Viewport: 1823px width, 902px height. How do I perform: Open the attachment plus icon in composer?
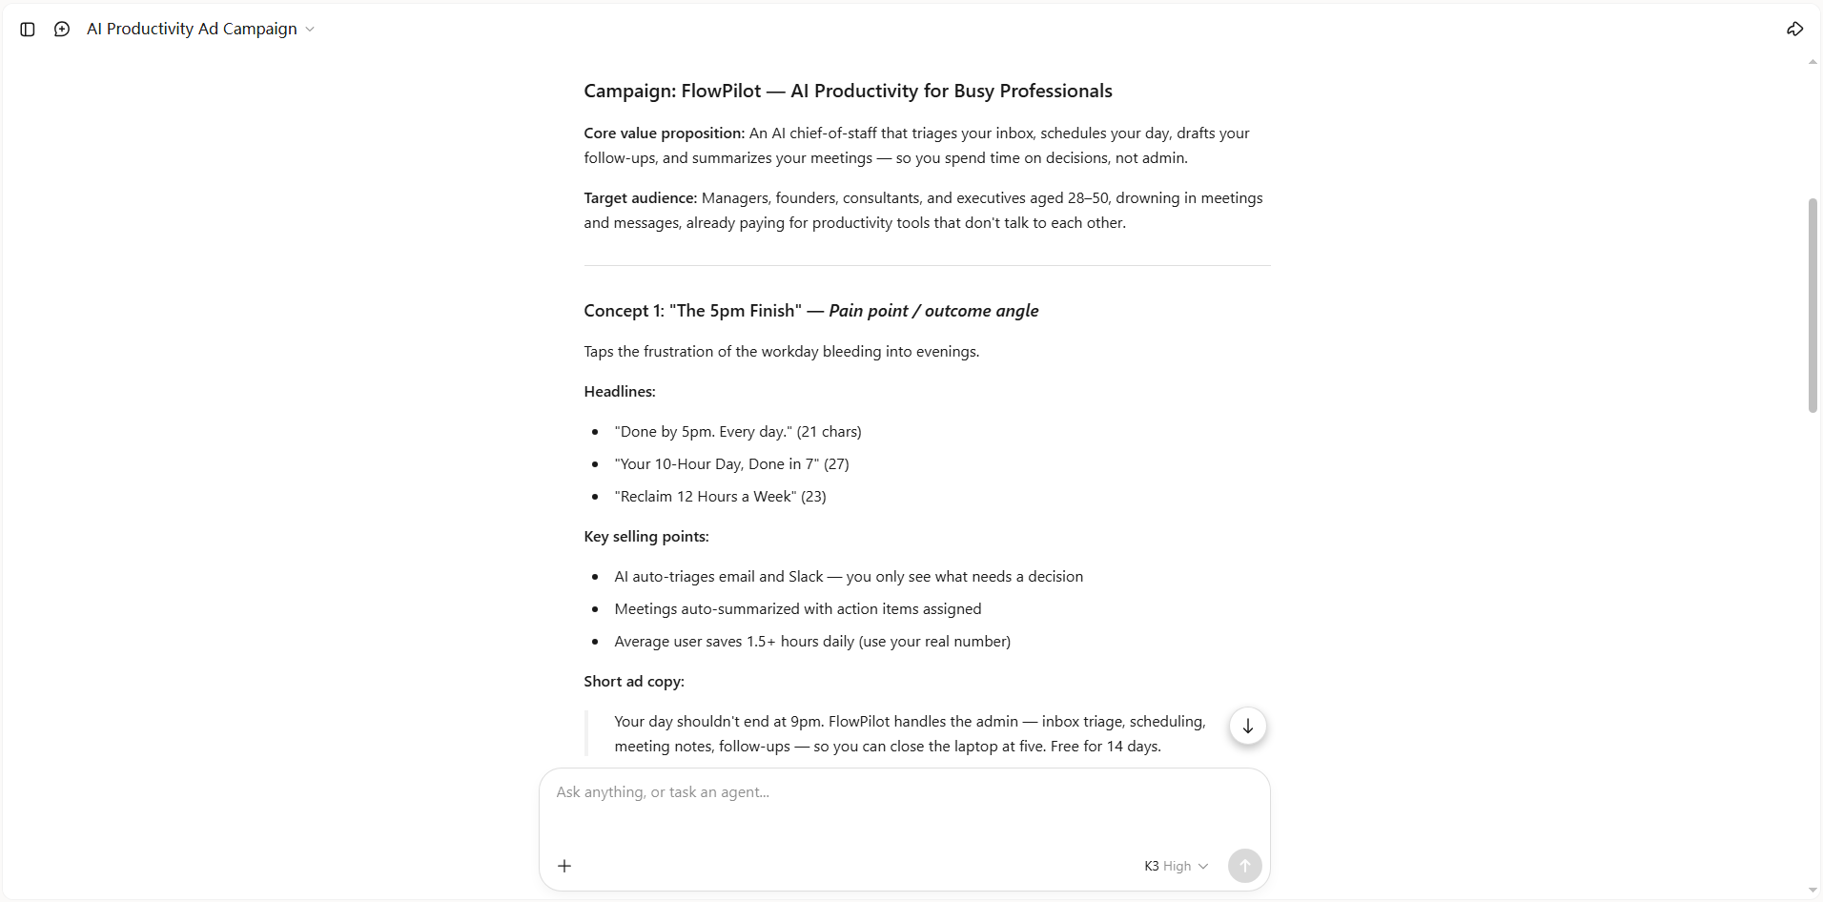coord(564,866)
